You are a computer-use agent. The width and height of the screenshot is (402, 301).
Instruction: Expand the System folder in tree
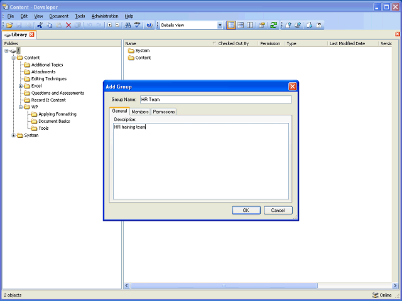point(13,135)
